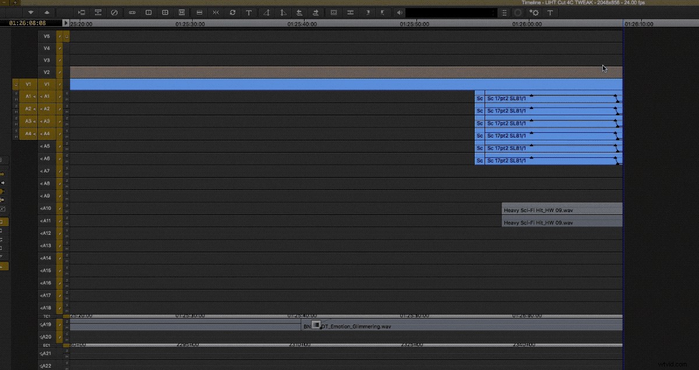
Task: Click the Trim Mode toolbar icon
Action: tap(216, 12)
